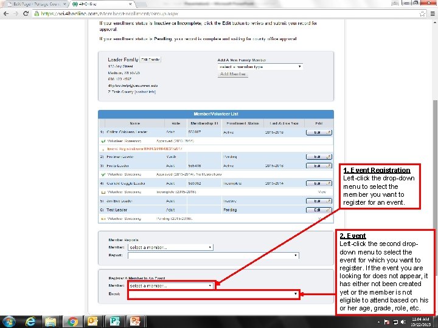Open Publisher from the taskbar
Viewport: 438px width, 328px height.
pyautogui.click(x=114, y=321)
